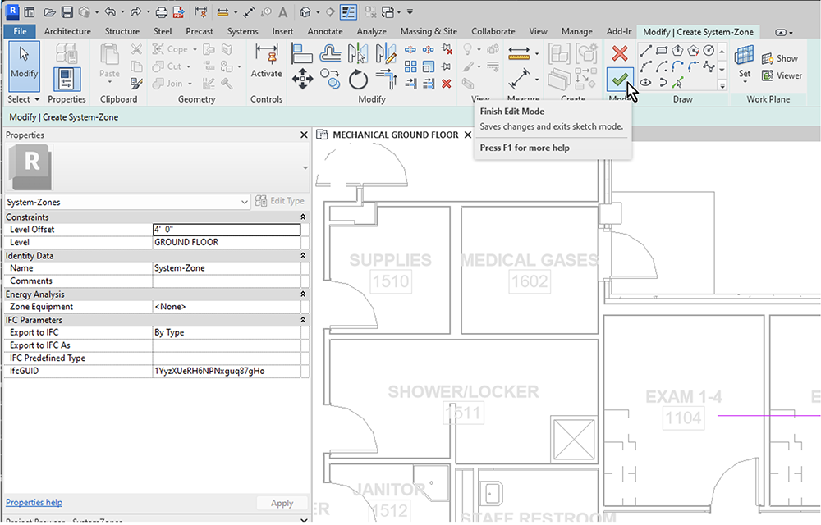Collapse the IFC Parameters section
This screenshot has height=525, width=821.
(x=303, y=320)
